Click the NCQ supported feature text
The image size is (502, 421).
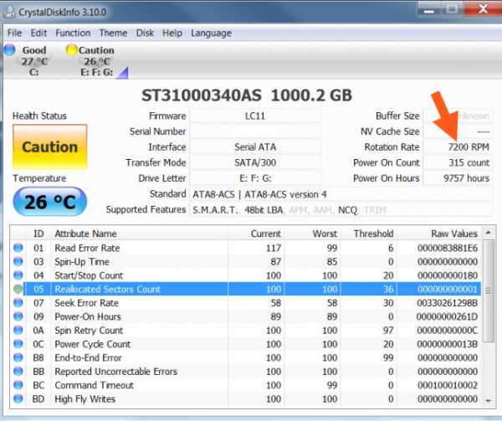[348, 210]
